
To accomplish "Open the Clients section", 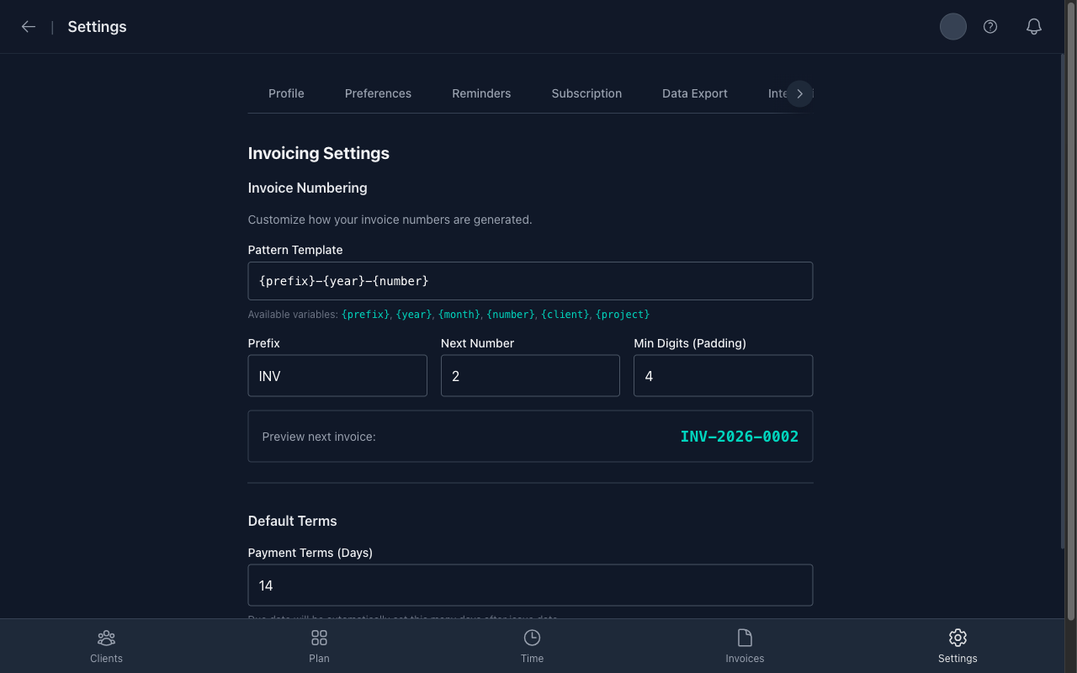I will 106,646.
